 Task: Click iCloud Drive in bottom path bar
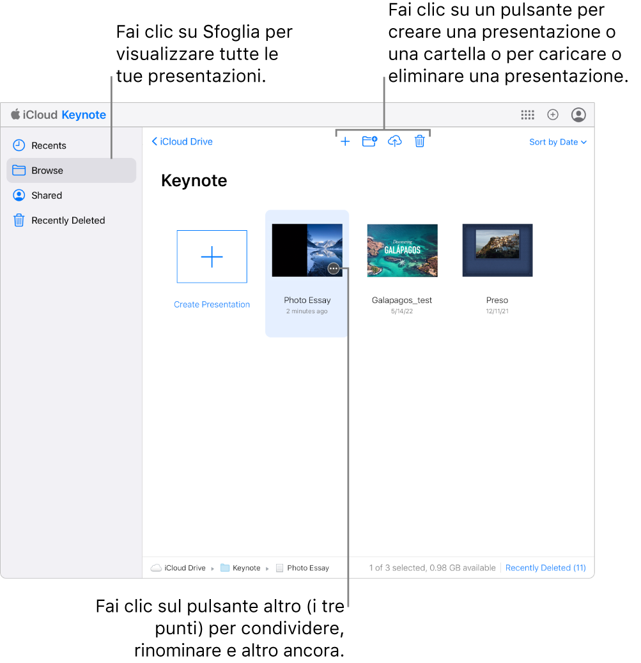pyautogui.click(x=179, y=568)
